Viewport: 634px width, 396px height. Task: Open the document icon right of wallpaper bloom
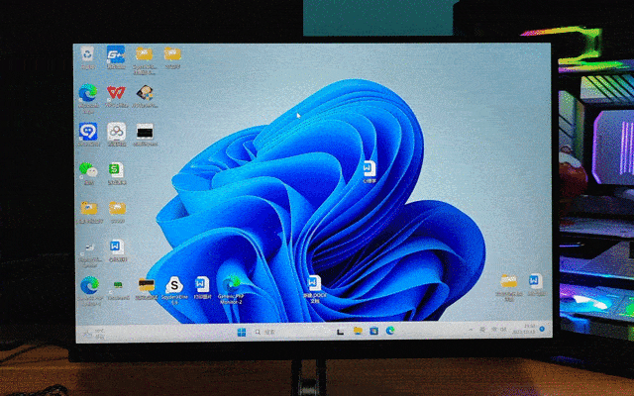370,170
